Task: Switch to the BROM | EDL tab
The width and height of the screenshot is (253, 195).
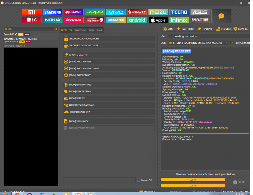Action: pos(67,30)
